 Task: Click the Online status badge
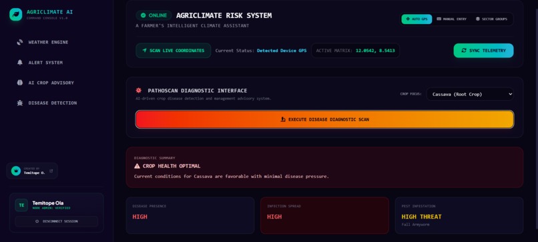pyautogui.click(x=154, y=15)
